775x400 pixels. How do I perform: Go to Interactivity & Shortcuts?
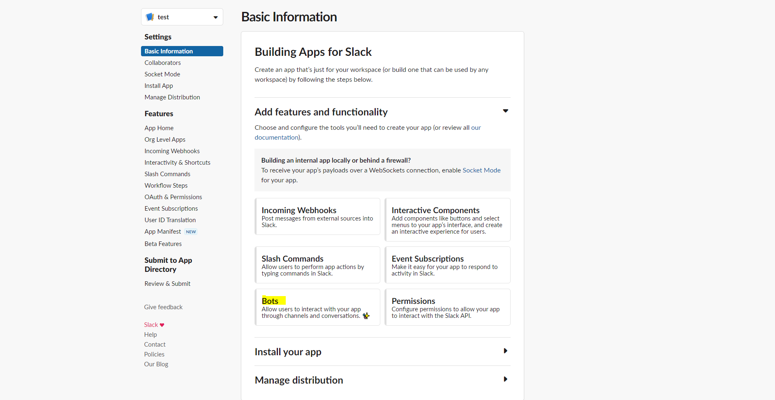click(x=177, y=162)
